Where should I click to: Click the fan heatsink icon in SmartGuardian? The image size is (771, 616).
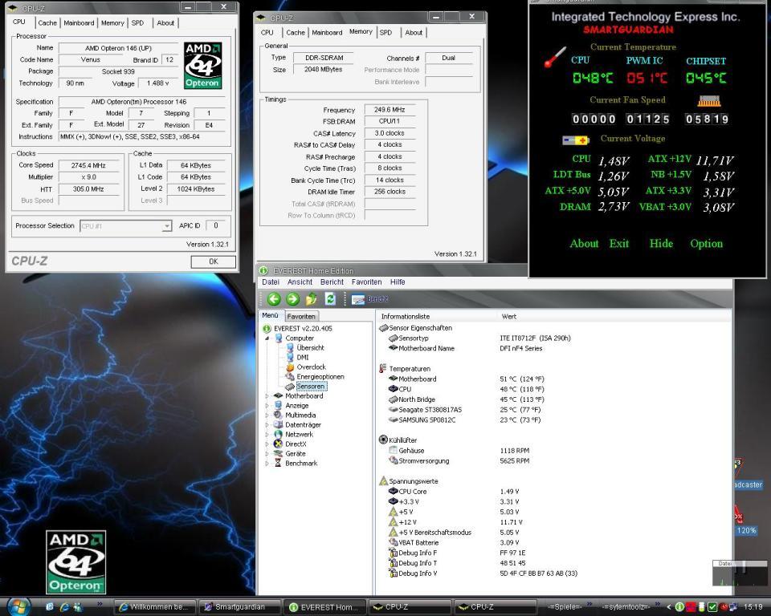tap(709, 101)
